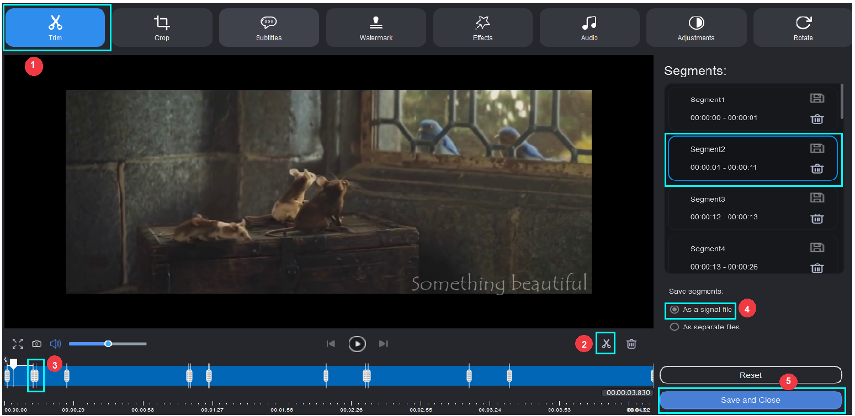Viewport: 855px width, 416px height.
Task: Open the Trim tab
Action: point(55,27)
